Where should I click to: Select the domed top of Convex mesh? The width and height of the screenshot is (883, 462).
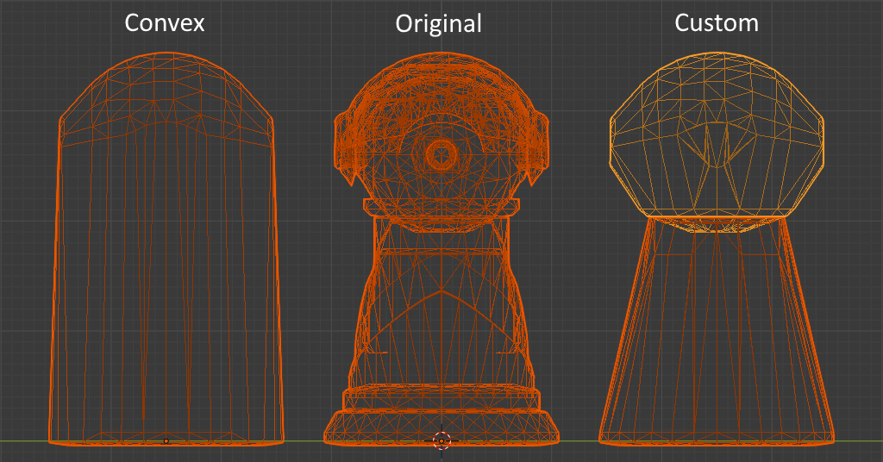pyautogui.click(x=166, y=86)
